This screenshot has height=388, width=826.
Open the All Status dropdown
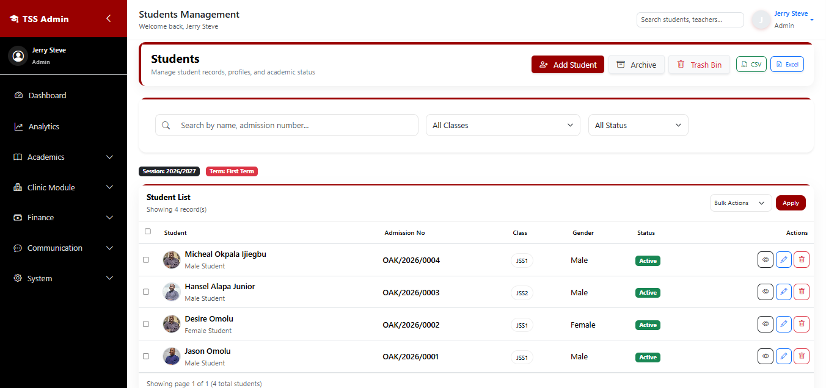click(x=638, y=125)
